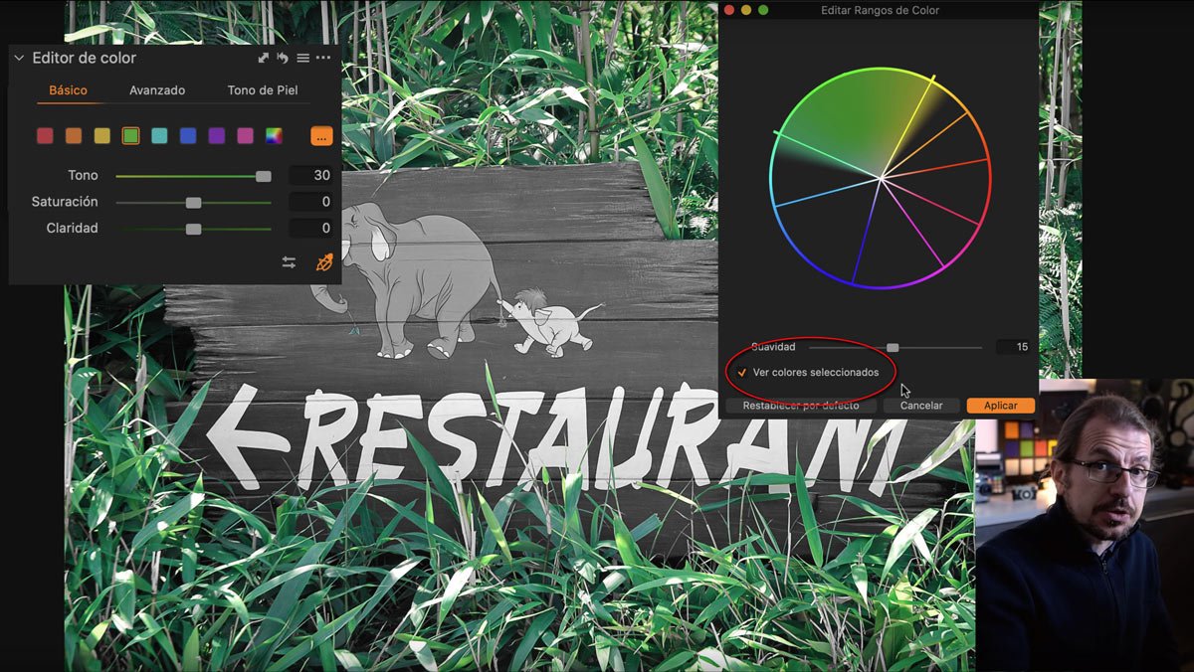This screenshot has width=1194, height=672.
Task: Switch to the Tono de Piel tab
Action: pos(263,90)
